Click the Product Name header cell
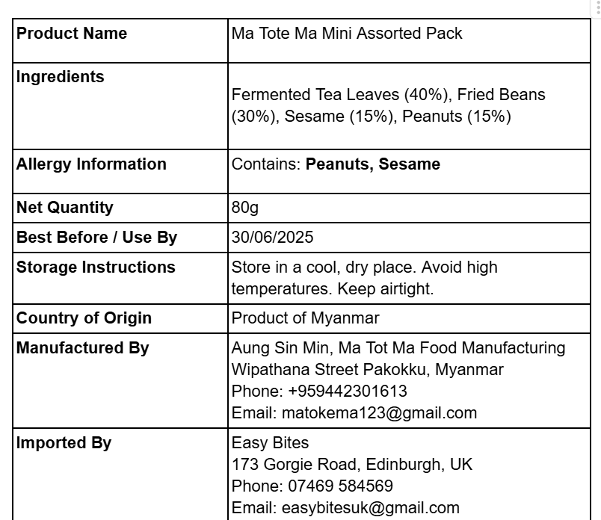 click(120, 40)
